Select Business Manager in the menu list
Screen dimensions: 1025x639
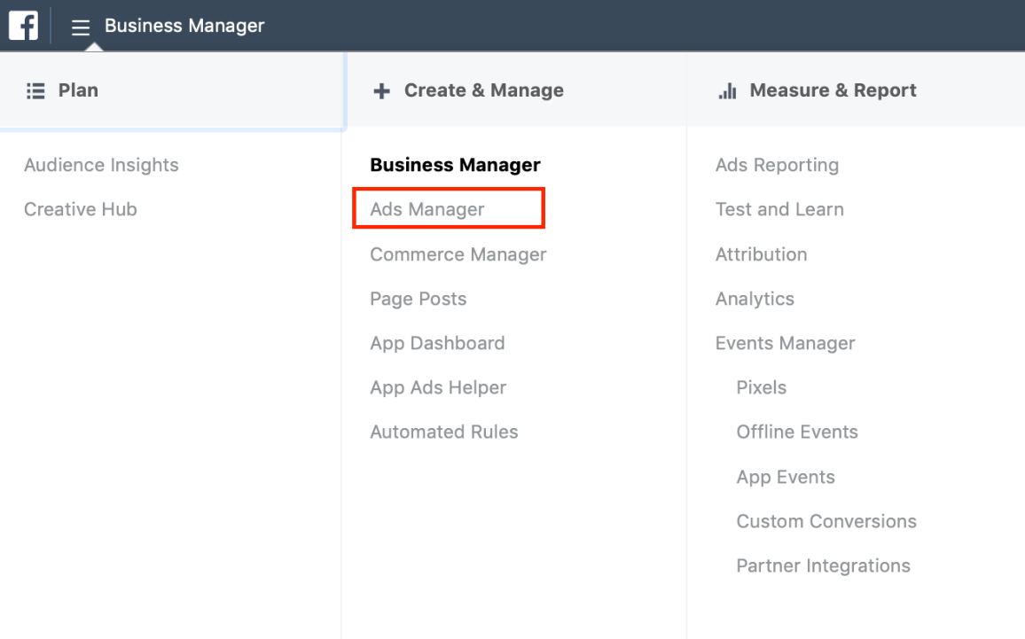455,165
